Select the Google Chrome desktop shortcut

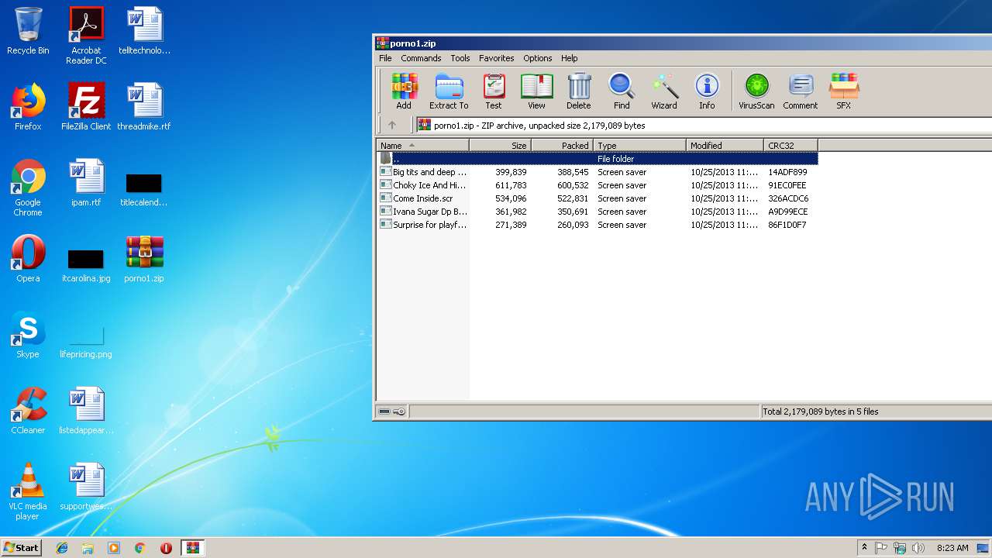[x=28, y=188]
